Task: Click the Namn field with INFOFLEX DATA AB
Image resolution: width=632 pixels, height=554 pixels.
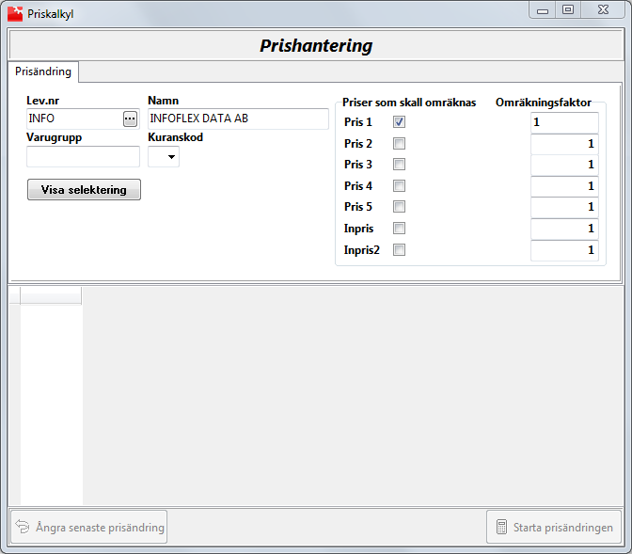Action: pyautogui.click(x=238, y=119)
